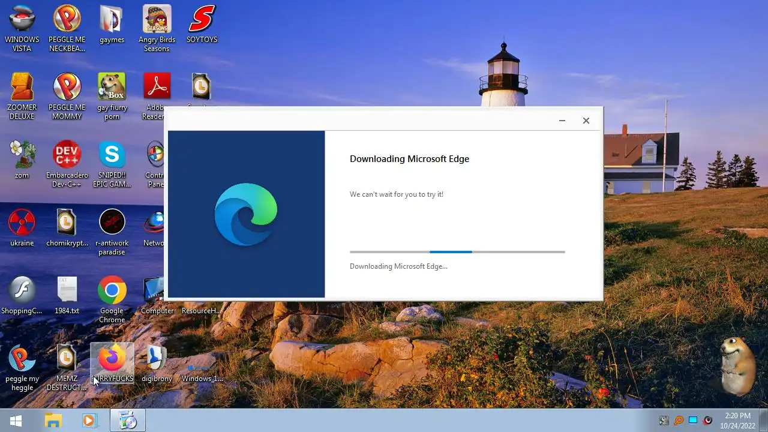Image resolution: width=768 pixels, height=432 pixels.
Task: Launch Angry Birds Seasons
Action: click(x=157, y=29)
